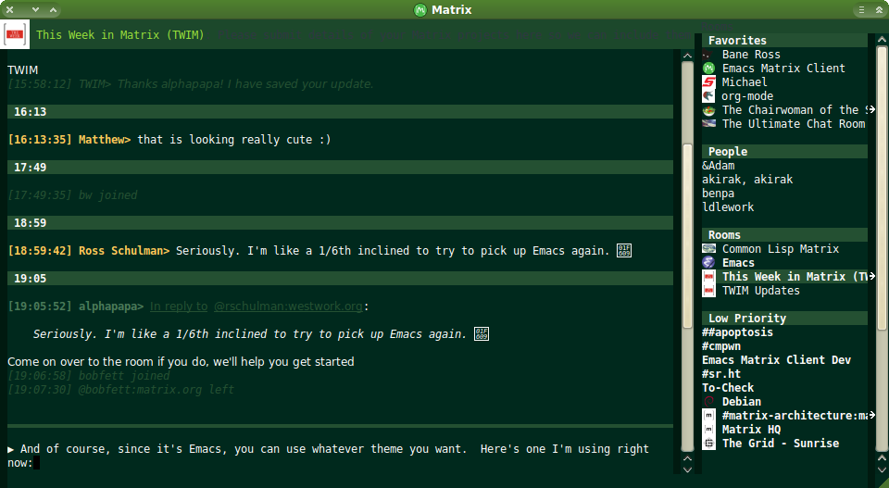Viewport: 889px width, 488px height.
Task: Open the TWIM Updates room
Action: coord(760,291)
